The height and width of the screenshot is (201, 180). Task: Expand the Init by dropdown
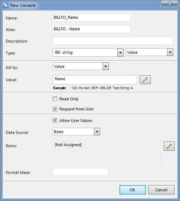click(x=105, y=66)
